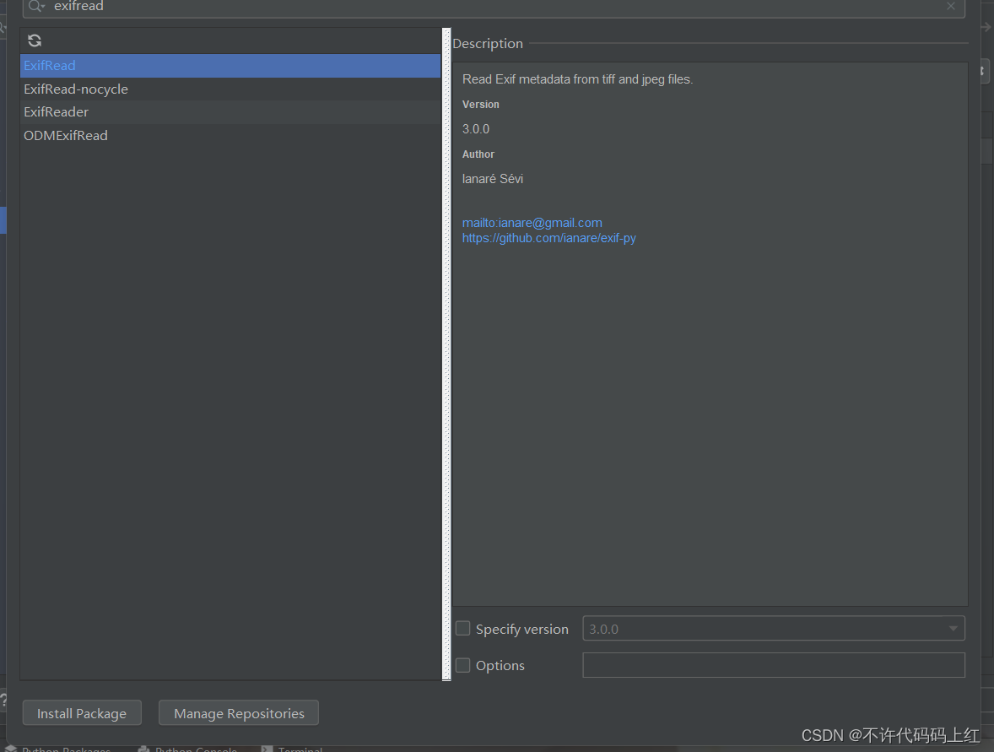994x752 pixels.
Task: Open the version 3.0.0 dropdown
Action: [774, 629]
